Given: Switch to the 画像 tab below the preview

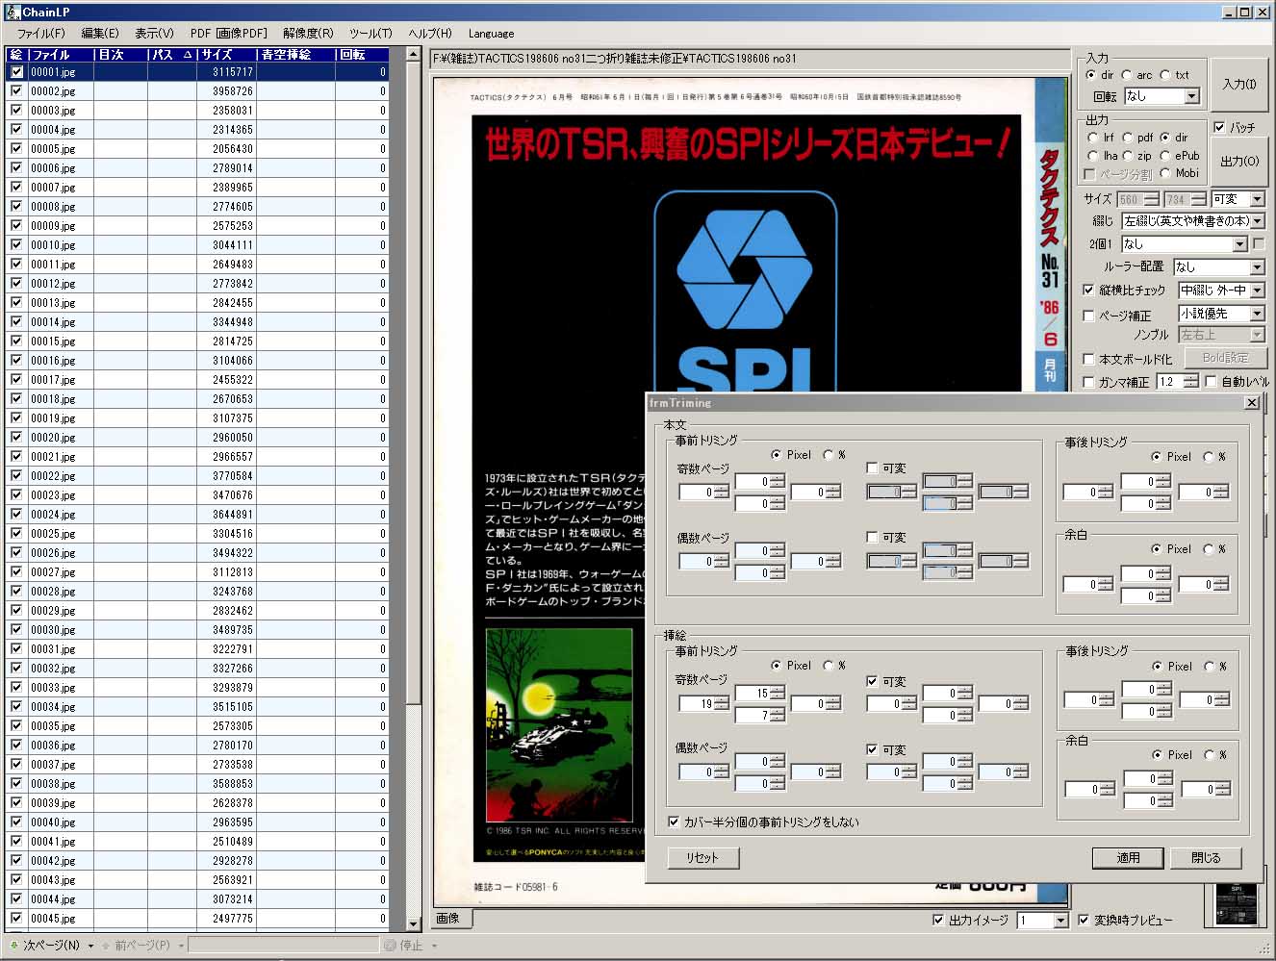Looking at the screenshot, I should [x=449, y=919].
